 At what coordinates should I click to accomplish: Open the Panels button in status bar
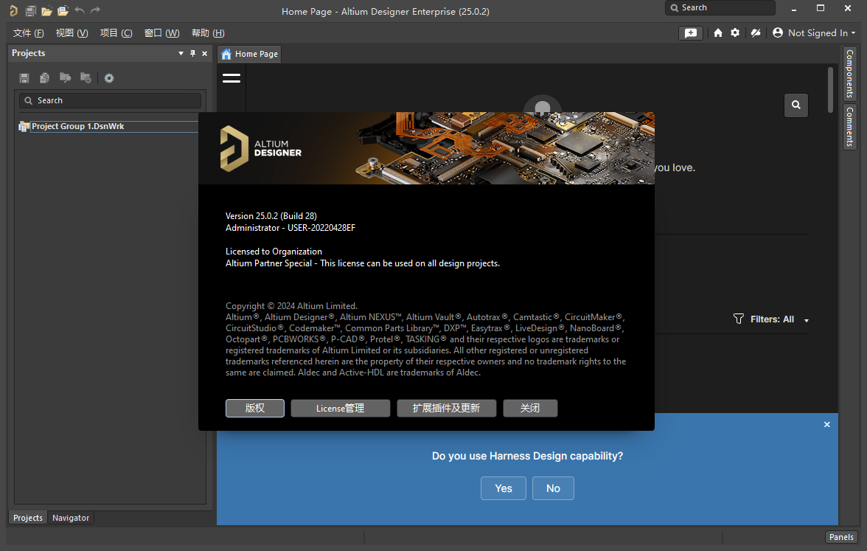pos(841,537)
